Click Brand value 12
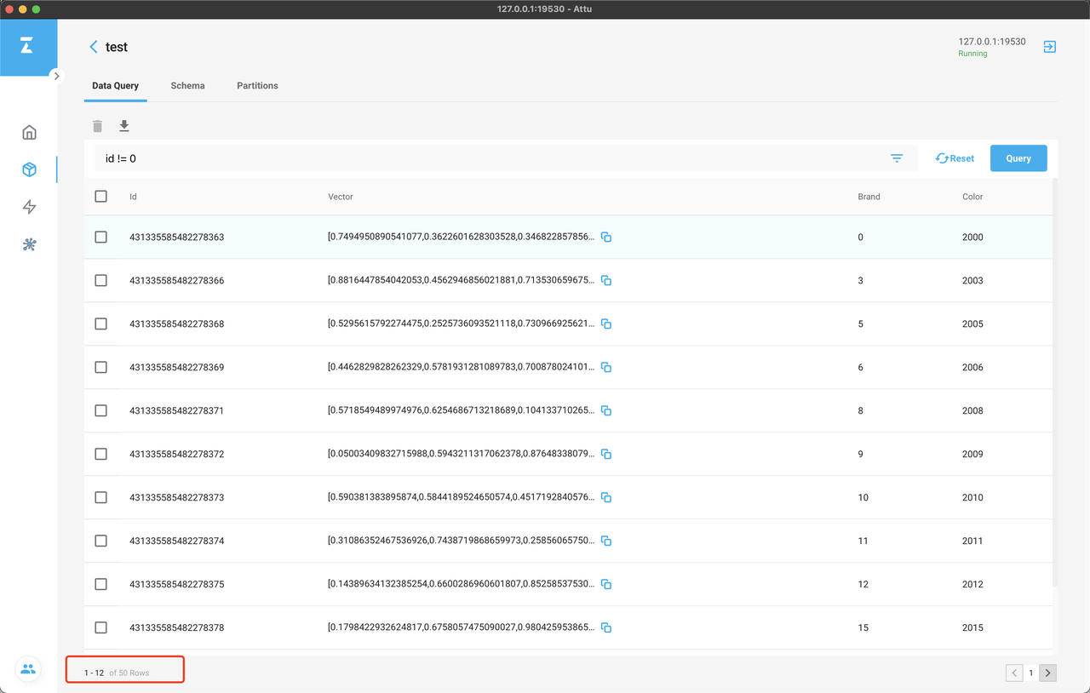This screenshot has height=693, width=1090. click(863, 585)
